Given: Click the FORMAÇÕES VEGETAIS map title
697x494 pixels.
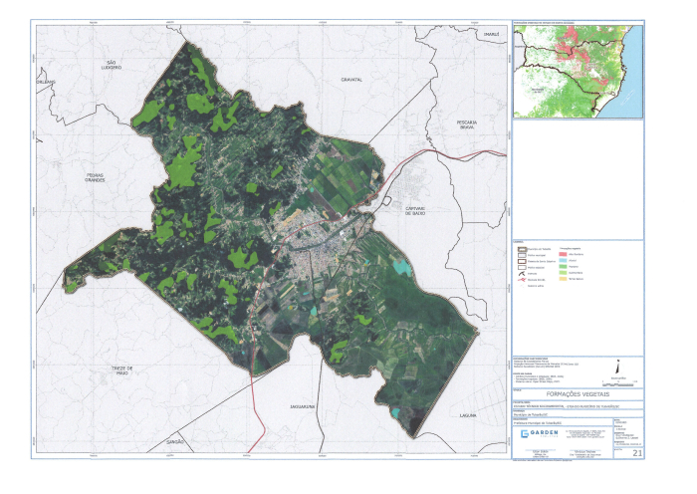Looking at the screenshot, I should point(578,393).
